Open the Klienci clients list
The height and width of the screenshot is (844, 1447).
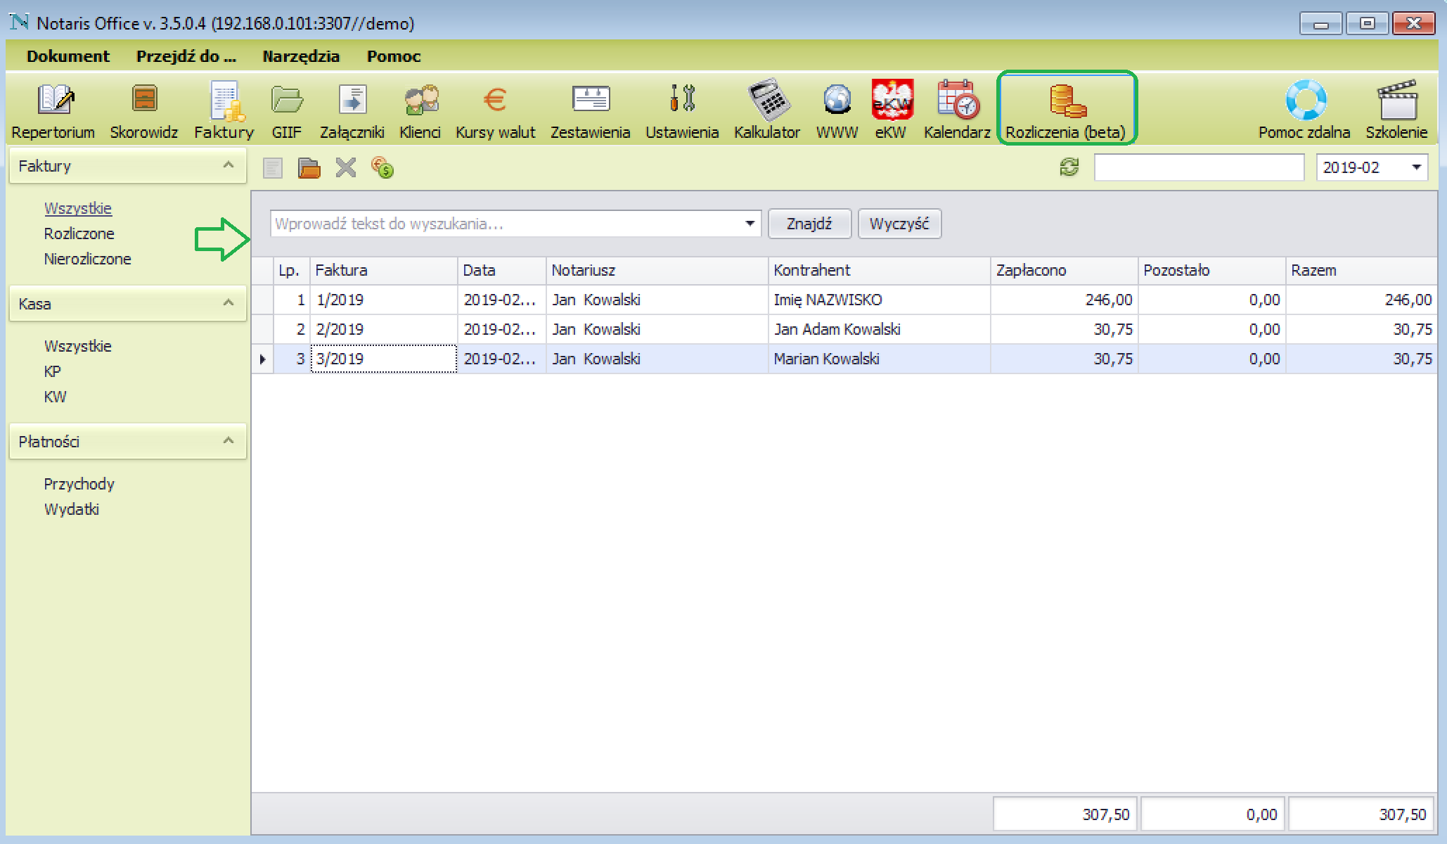click(x=420, y=110)
